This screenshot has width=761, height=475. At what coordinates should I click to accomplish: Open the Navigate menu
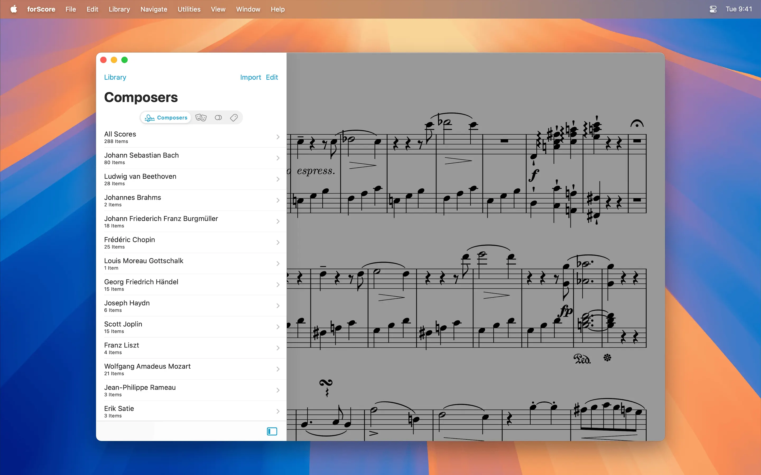pos(154,9)
